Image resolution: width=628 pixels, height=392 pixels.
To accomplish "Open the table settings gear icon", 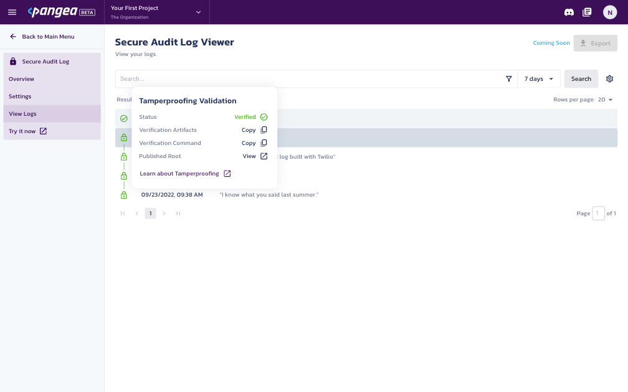I will coord(609,79).
